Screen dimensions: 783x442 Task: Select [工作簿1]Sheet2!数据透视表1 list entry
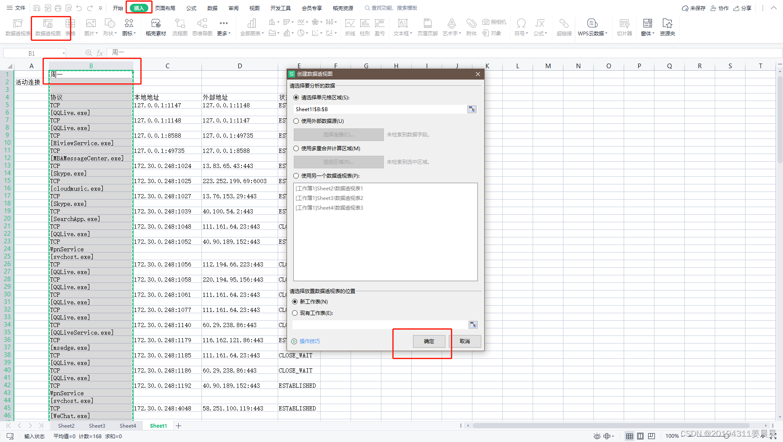click(329, 189)
